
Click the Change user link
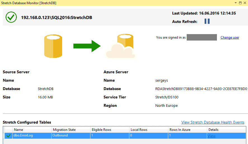[x=230, y=37]
